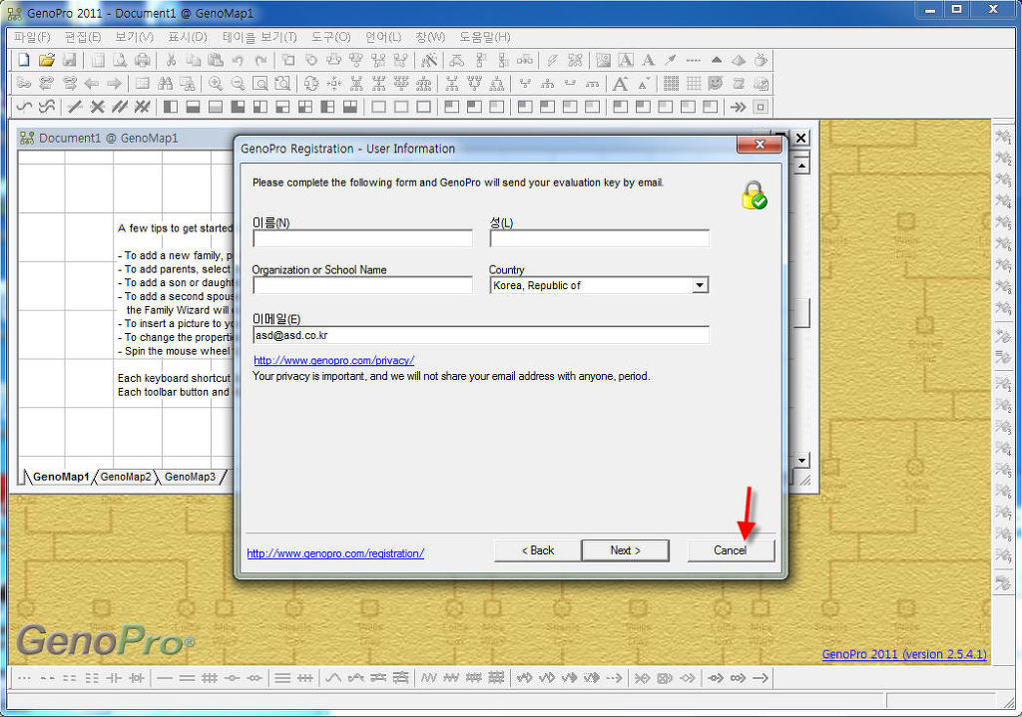Click the Zoom Out magnifier icon
Viewport: 1022px width, 717px height.
click(238, 84)
